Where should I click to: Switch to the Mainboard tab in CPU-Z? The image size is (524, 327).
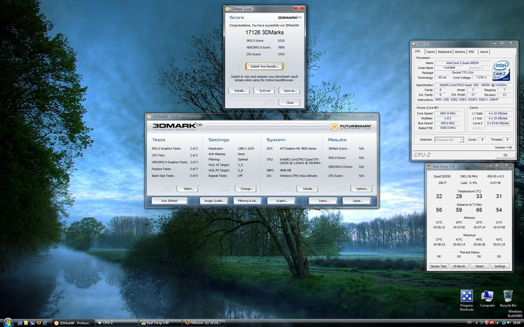(445, 52)
